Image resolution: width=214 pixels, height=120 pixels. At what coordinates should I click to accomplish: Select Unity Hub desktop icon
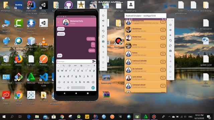pyautogui.click(x=43, y=24)
